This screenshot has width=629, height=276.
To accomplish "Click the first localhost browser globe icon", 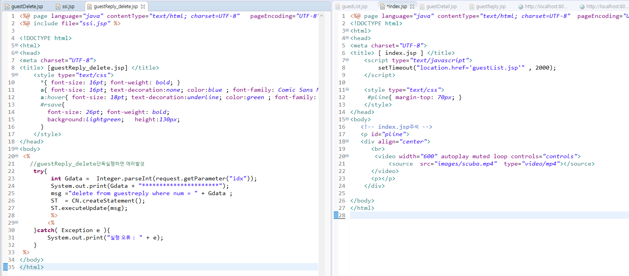I will pos(521,7).
